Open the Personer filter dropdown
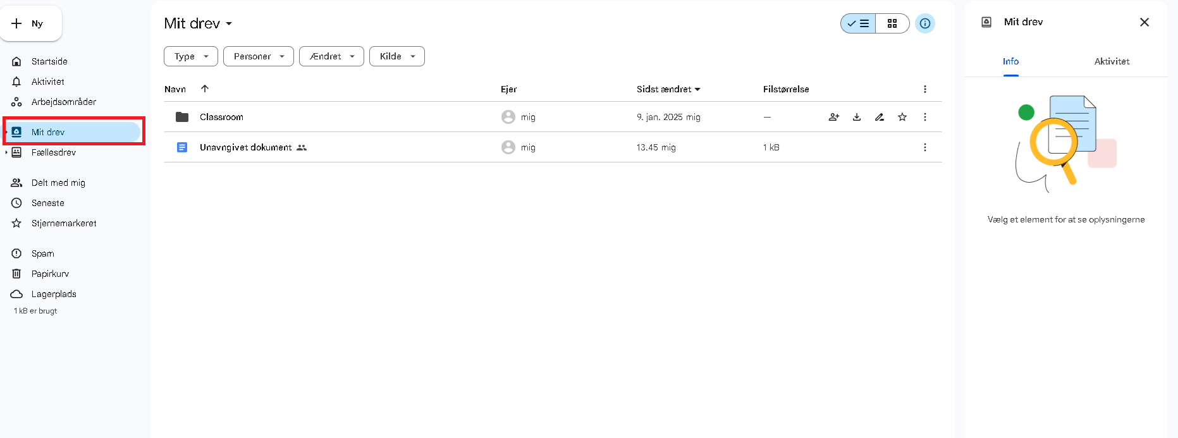 click(258, 56)
